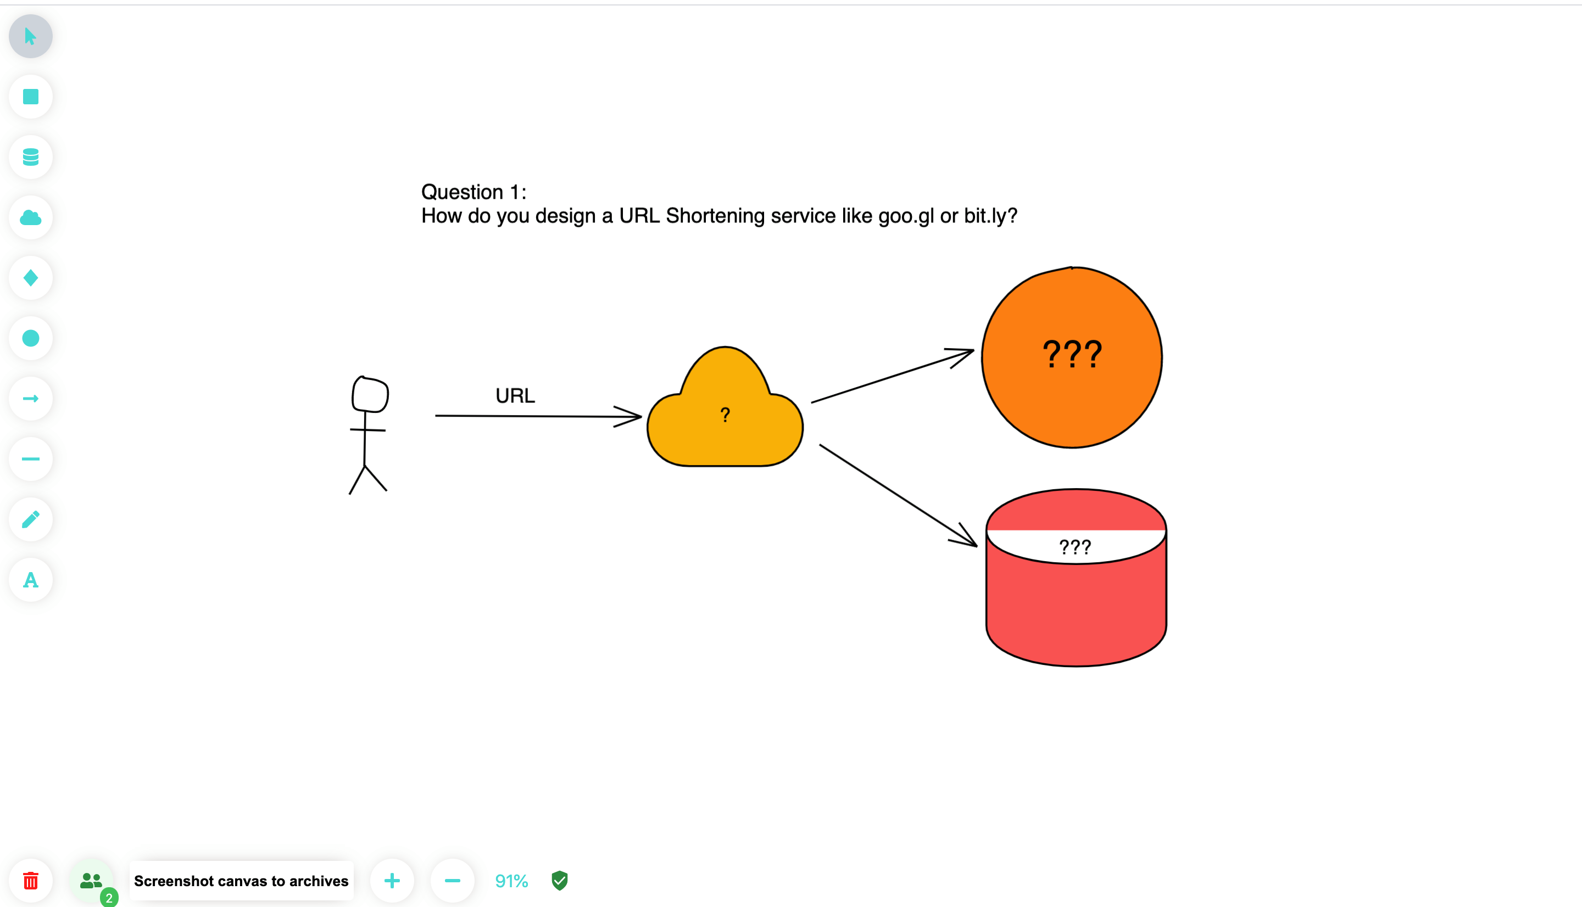1582x907 pixels.
Task: Click the red trash clear canvas icon
Action: tap(31, 881)
